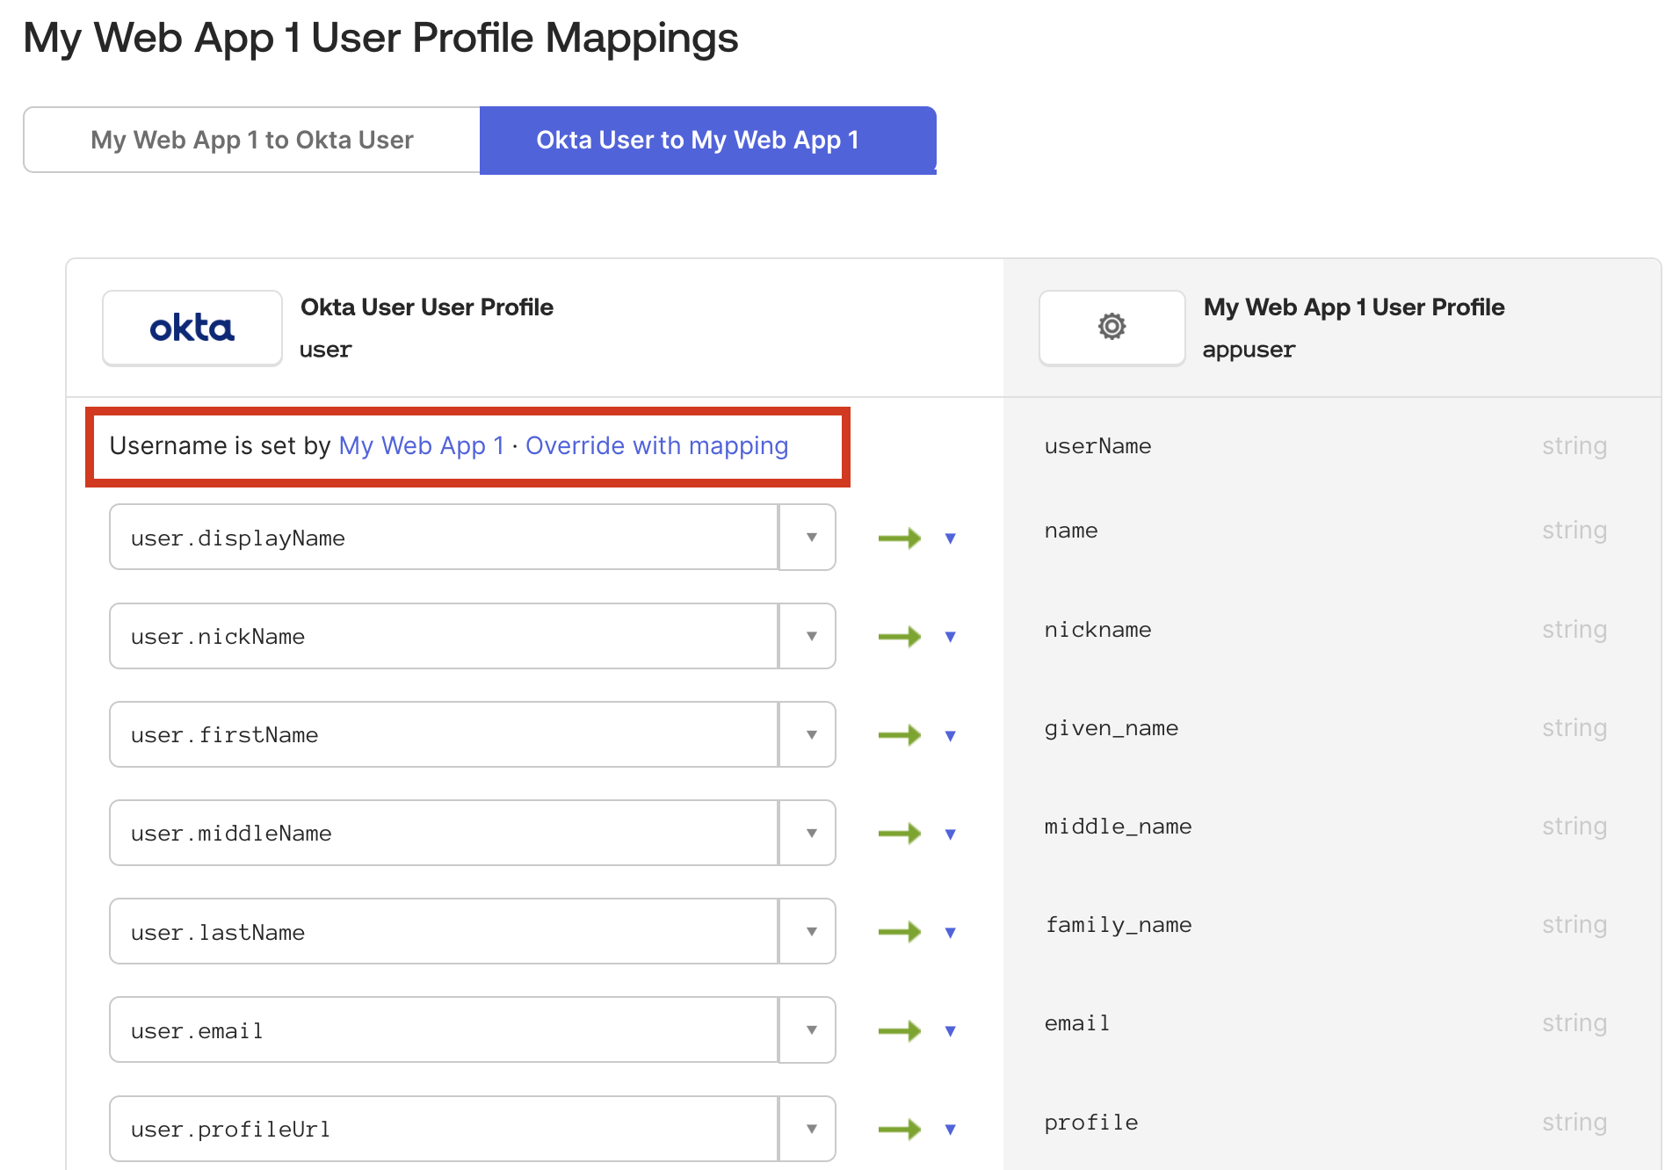Click the My Web App 1 User Profile heading
Image resolution: width=1680 pixels, height=1170 pixels.
point(1354,307)
